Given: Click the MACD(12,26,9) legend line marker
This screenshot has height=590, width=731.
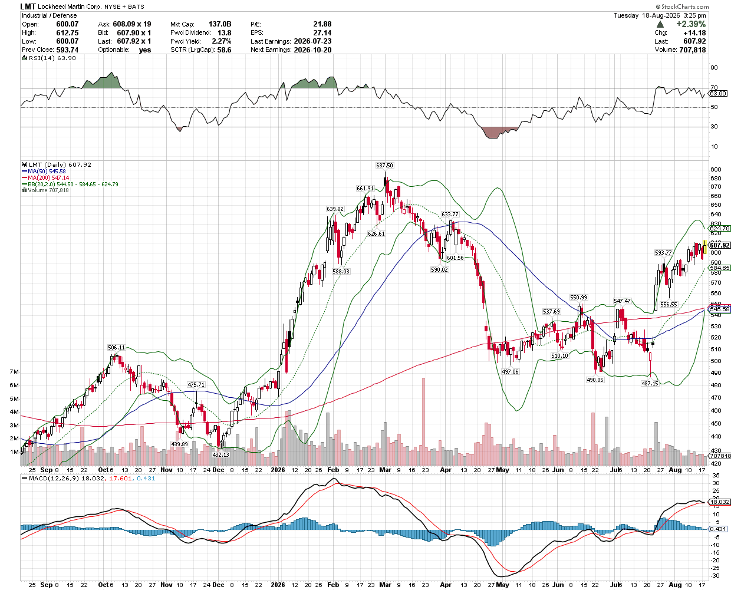Looking at the screenshot, I should 24,479.
